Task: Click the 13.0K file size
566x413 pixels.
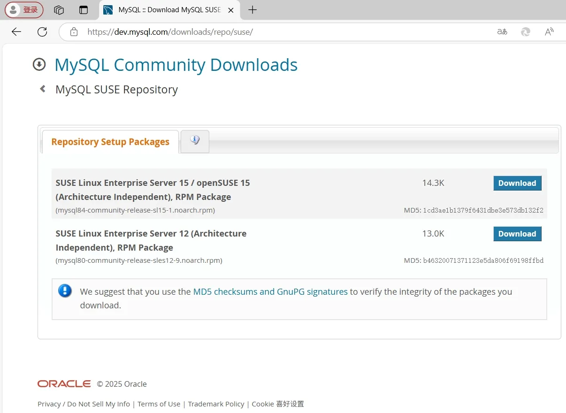Action: click(x=433, y=234)
